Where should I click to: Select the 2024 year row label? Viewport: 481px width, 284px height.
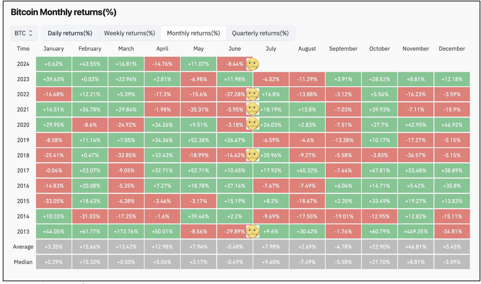[x=23, y=64]
